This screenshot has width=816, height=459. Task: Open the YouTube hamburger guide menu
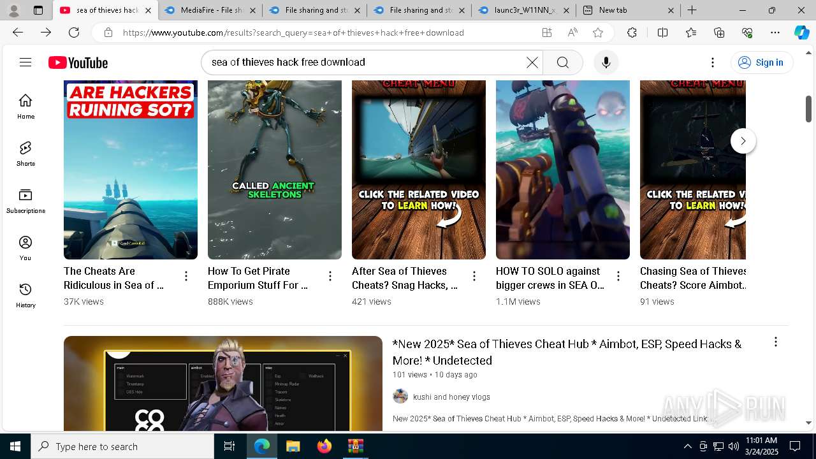pyautogui.click(x=25, y=62)
